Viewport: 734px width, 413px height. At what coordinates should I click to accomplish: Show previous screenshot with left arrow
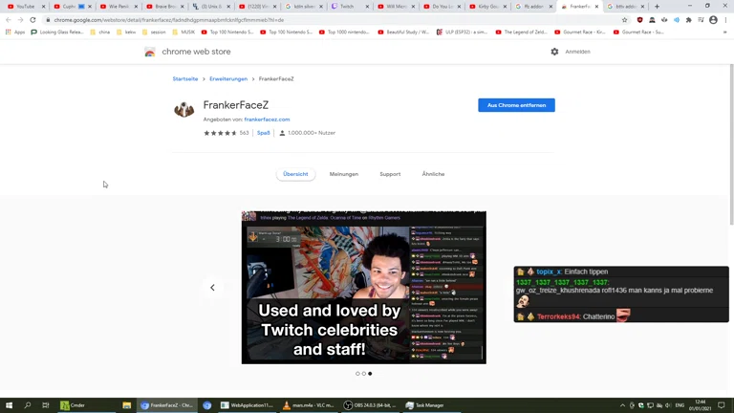212,288
